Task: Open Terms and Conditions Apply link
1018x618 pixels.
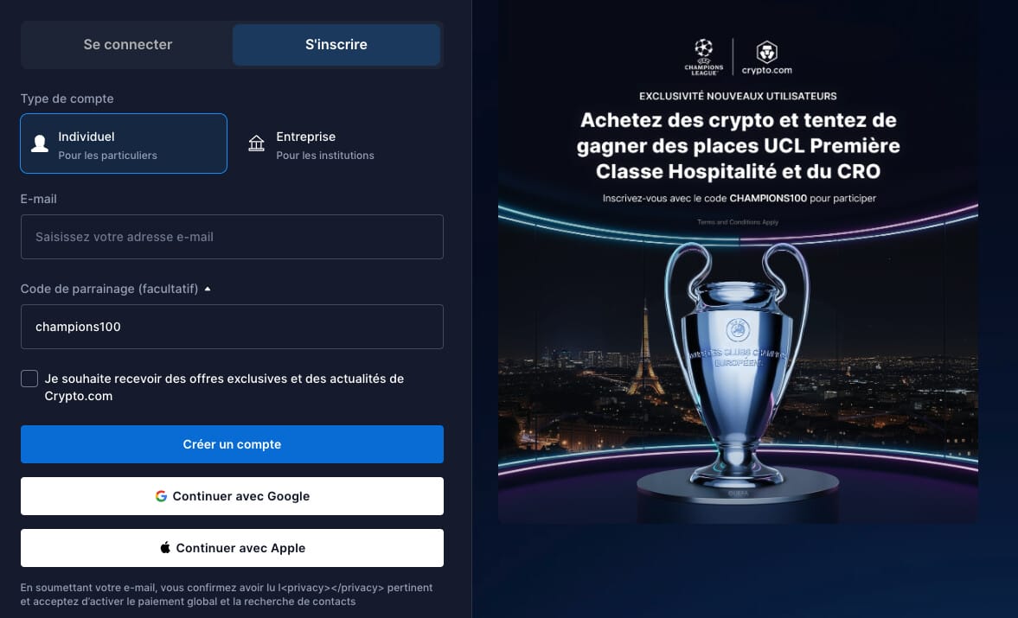Action: [738, 222]
